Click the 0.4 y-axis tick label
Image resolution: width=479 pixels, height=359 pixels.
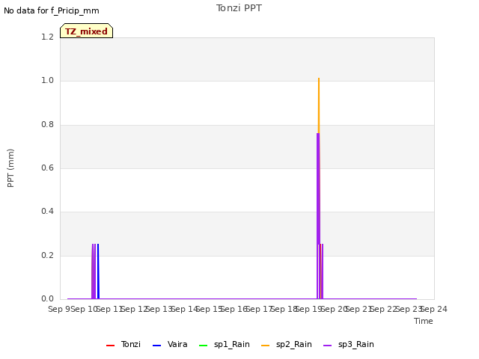tap(47, 212)
